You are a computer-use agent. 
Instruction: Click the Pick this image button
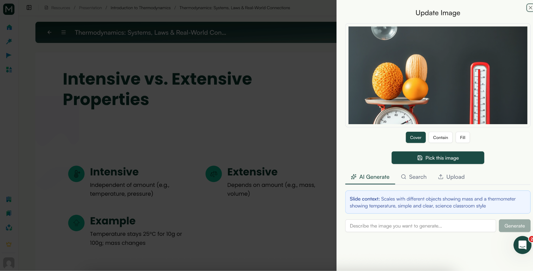(437, 157)
